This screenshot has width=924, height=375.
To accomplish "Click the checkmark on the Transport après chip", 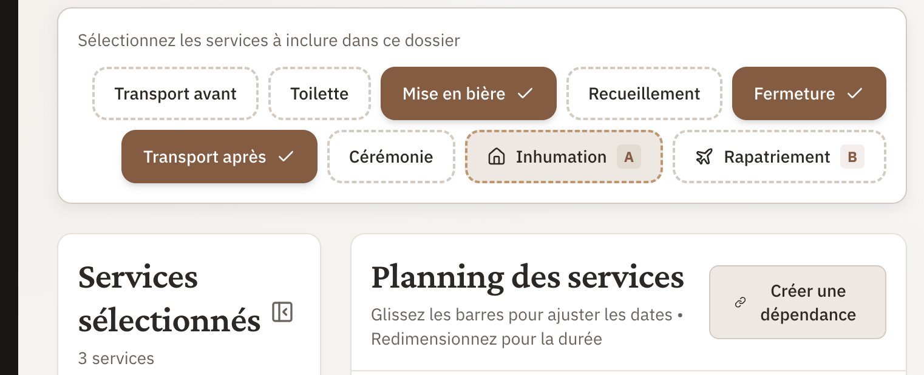I will (286, 157).
